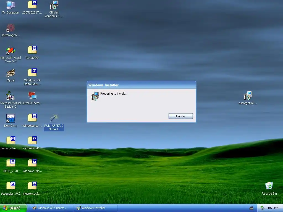The width and height of the screenshot is (283, 212).
Task: Switch to Windows Installer taskbar button
Action: pos(95,208)
